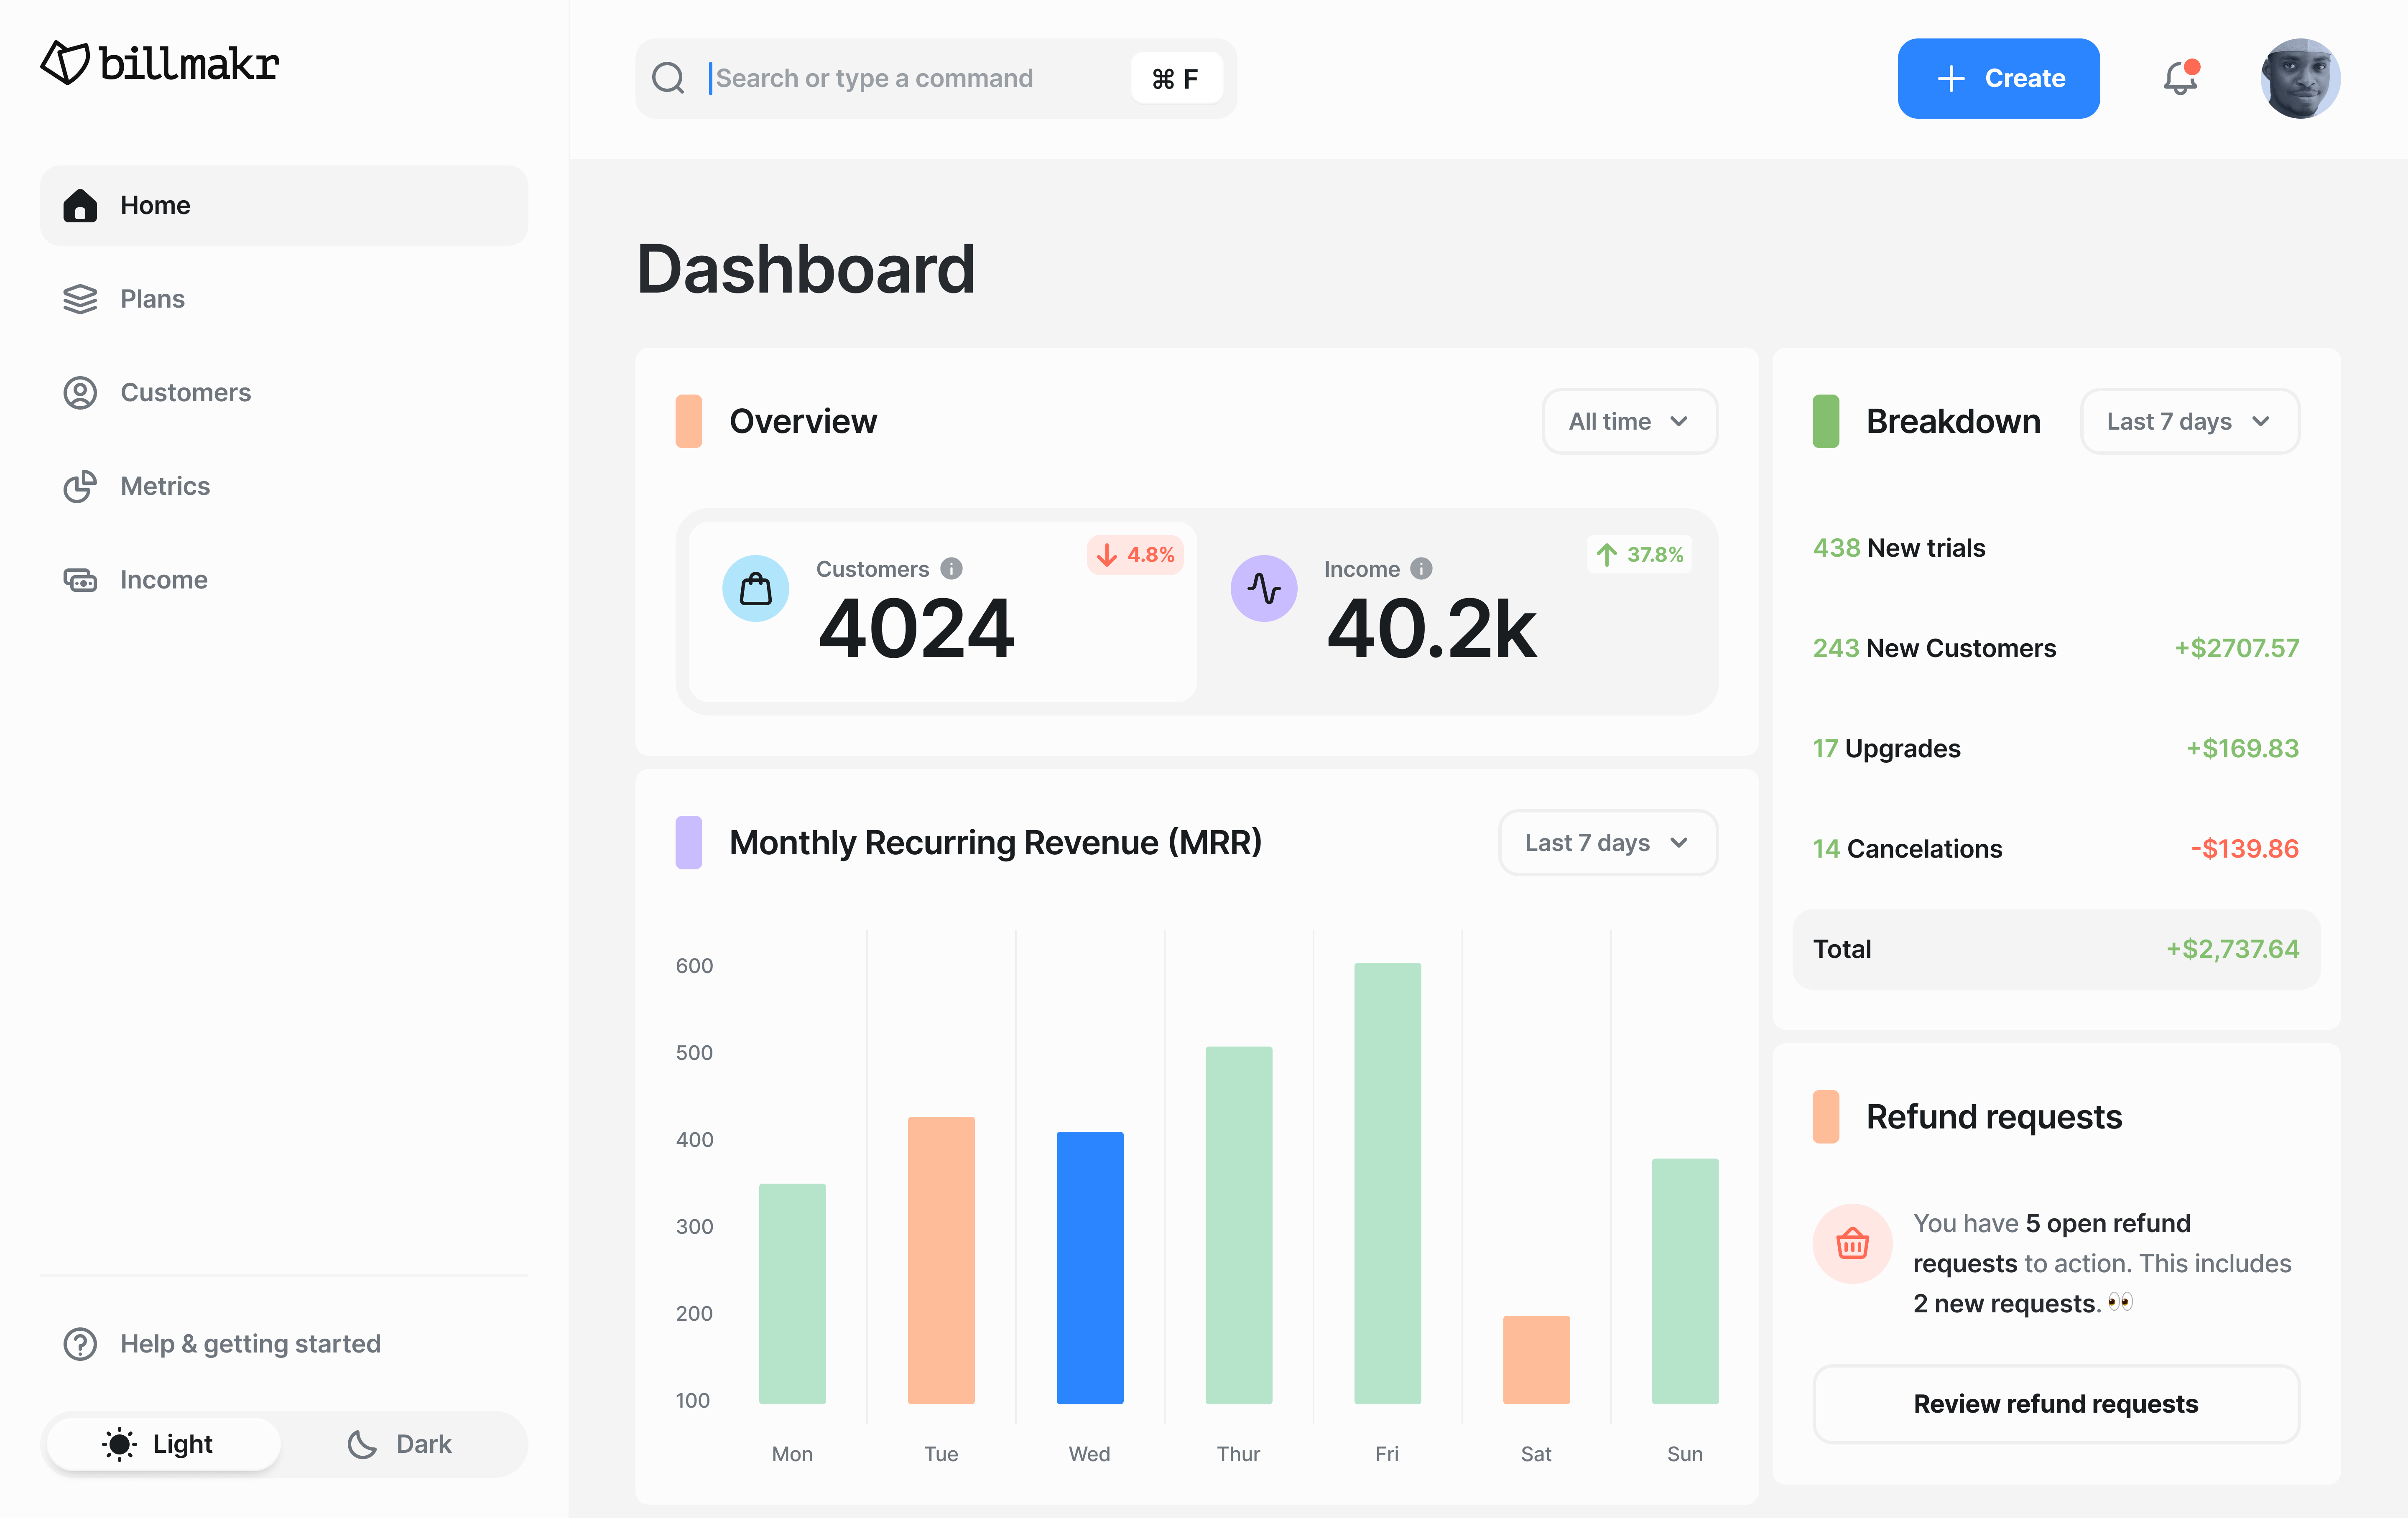Click the Income info icon in Overview
The width and height of the screenshot is (2408, 1518).
click(1421, 568)
